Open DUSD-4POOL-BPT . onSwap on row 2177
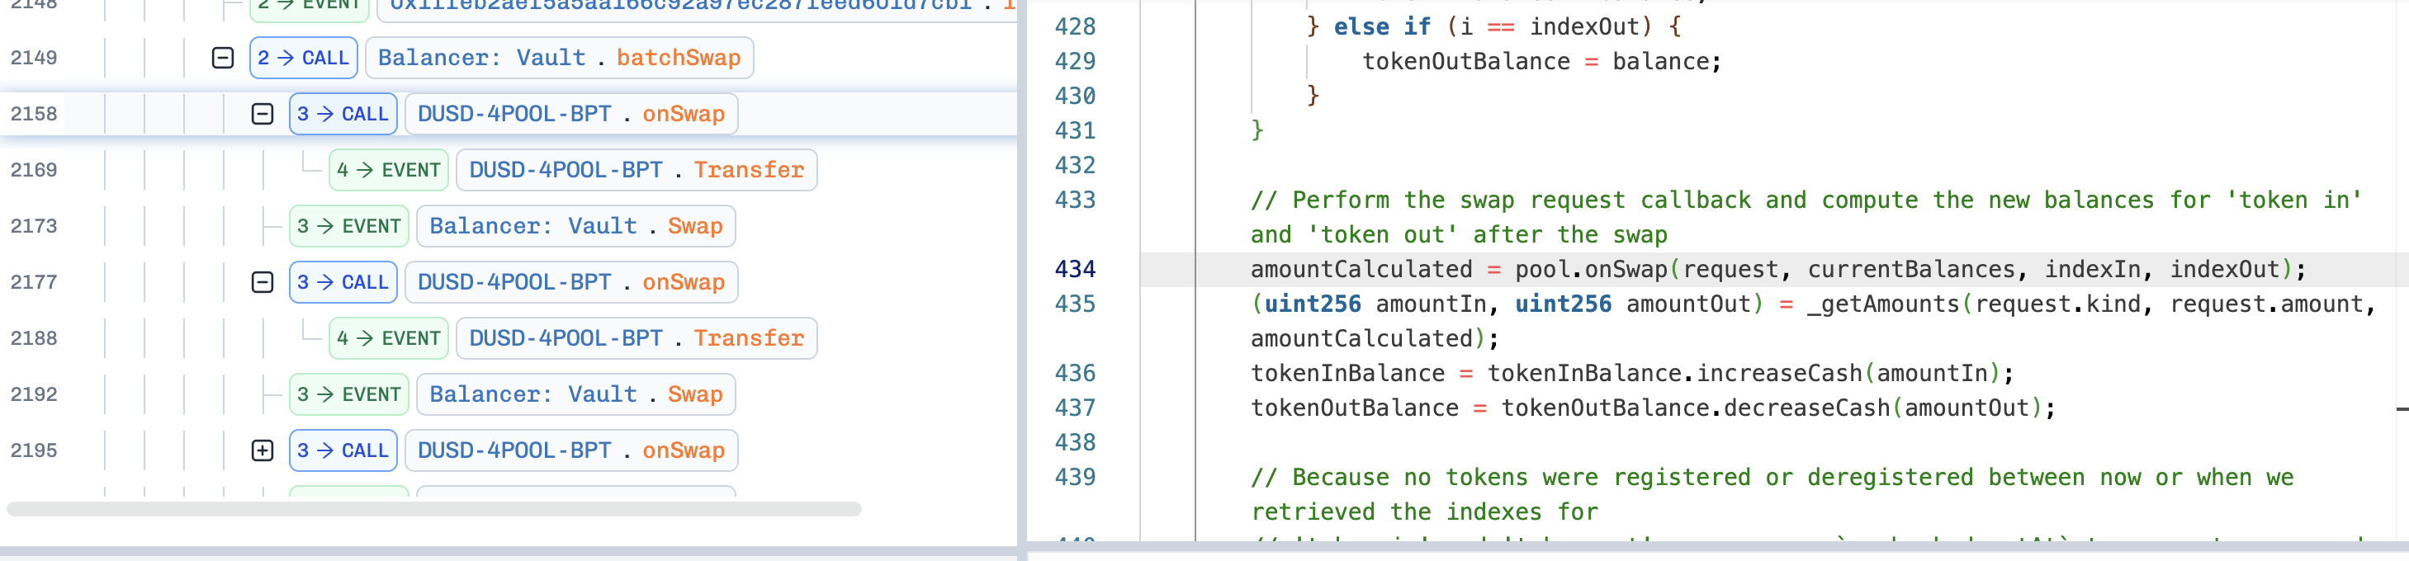This screenshot has width=2409, height=561. pyautogui.click(x=570, y=282)
